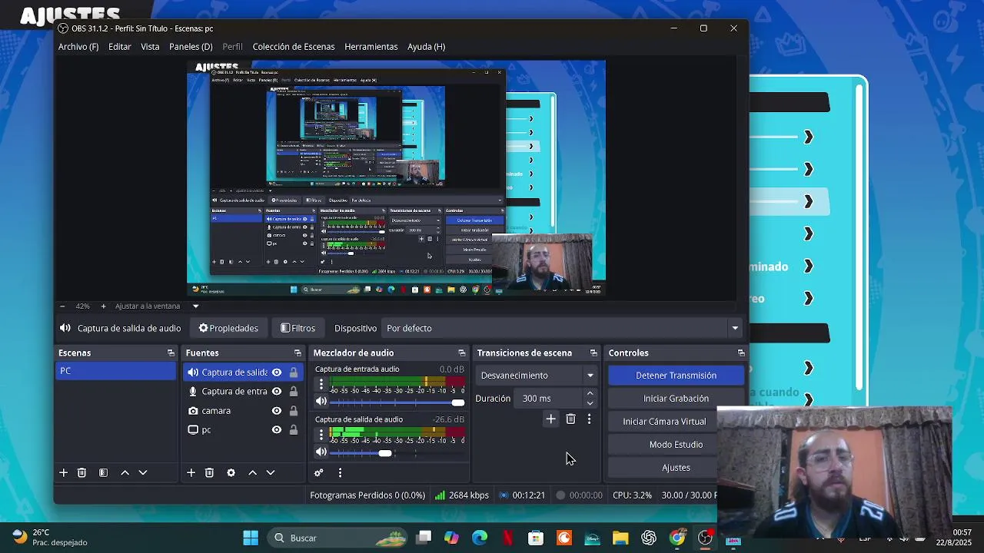The width and height of the screenshot is (984, 553).
Task: Remove scene transition with trash icon
Action: pyautogui.click(x=570, y=419)
